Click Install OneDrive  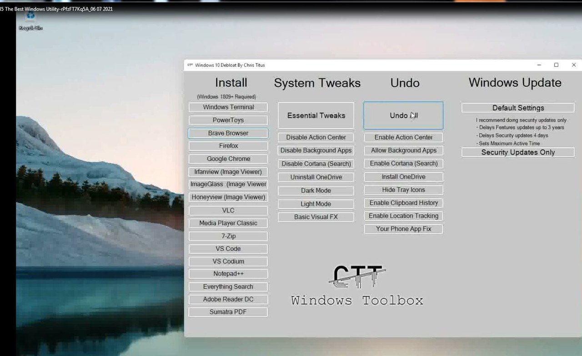[403, 177]
